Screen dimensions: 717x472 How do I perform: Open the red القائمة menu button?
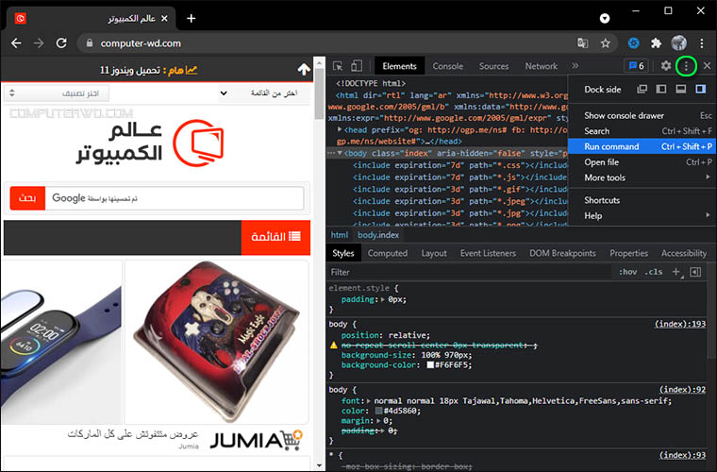[275, 237]
